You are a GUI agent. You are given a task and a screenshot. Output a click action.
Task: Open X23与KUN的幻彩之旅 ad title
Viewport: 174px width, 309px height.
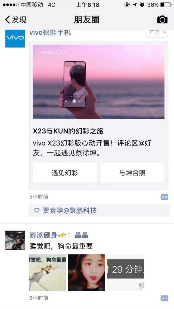click(68, 131)
